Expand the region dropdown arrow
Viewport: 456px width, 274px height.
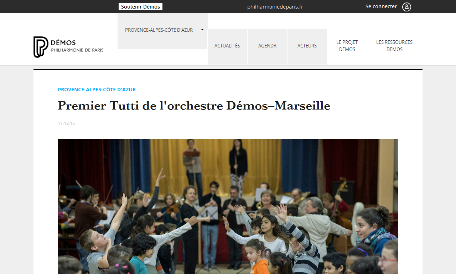(x=202, y=30)
